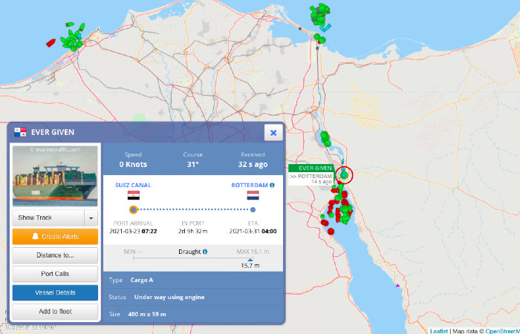Select the circled Ever Given ship marker
520x334 pixels.
coord(344,175)
